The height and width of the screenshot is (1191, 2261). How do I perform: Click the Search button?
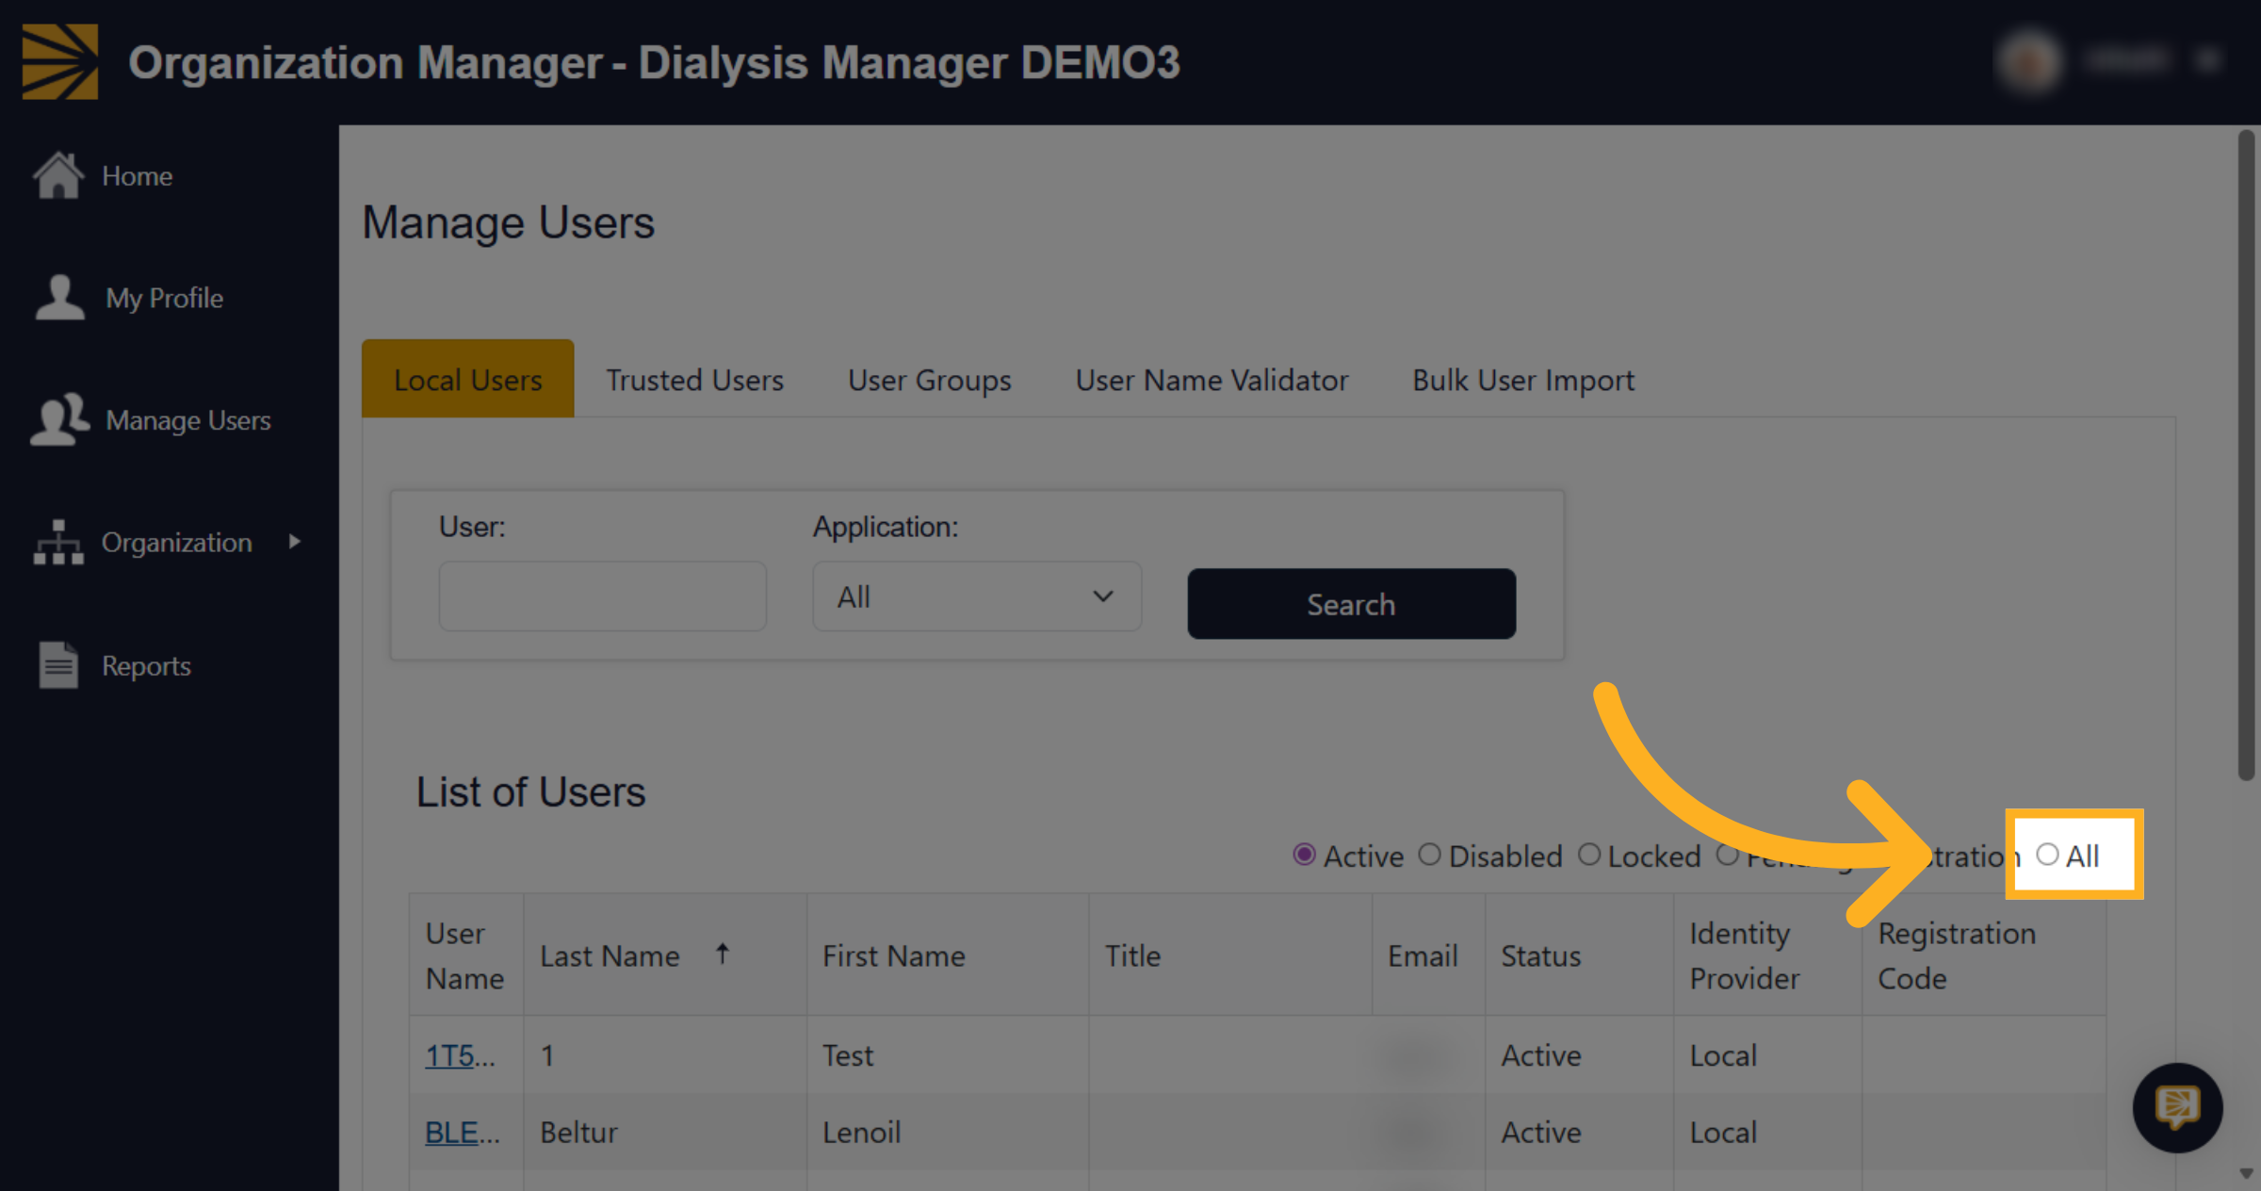[x=1351, y=604]
